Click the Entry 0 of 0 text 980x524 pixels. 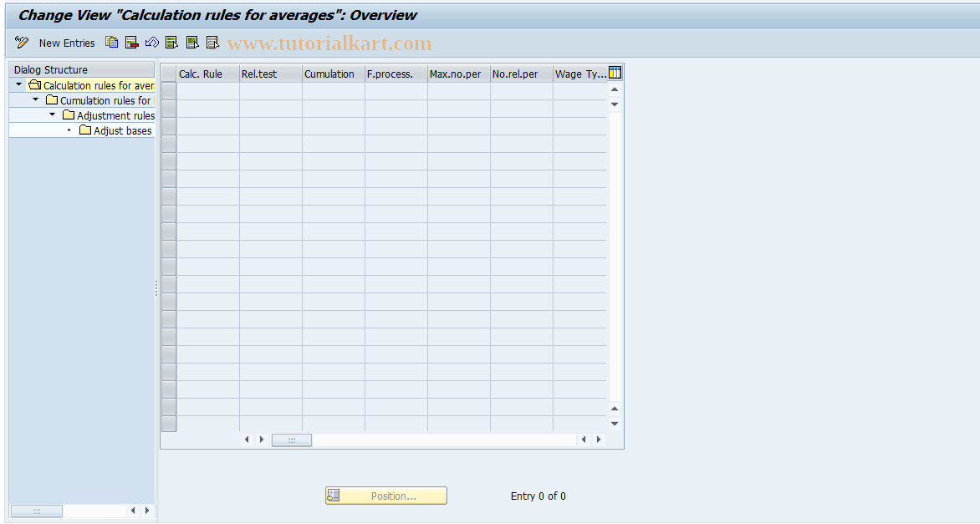tap(538, 496)
